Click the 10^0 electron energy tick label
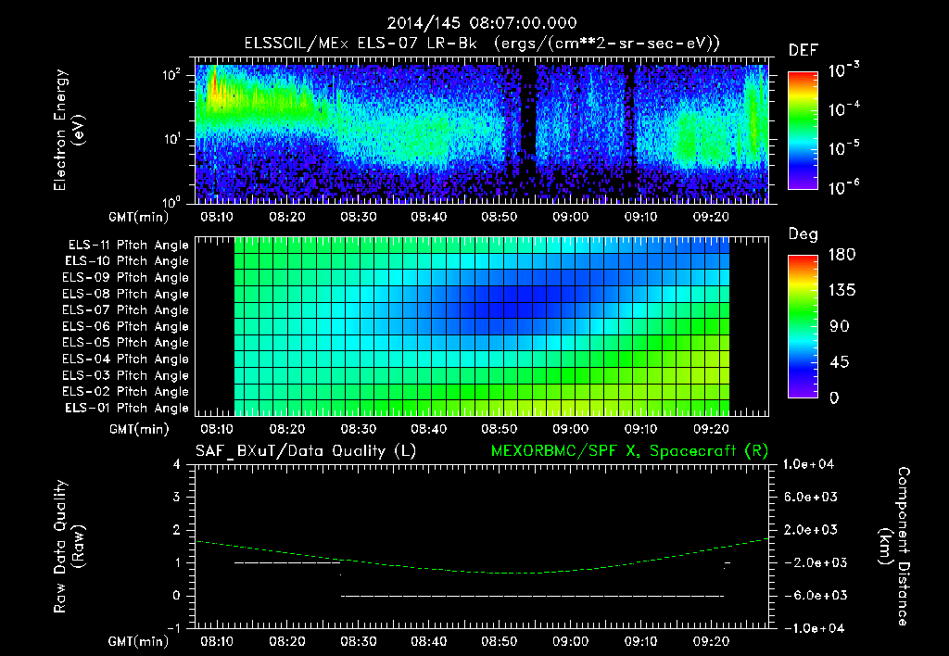The width and height of the screenshot is (949, 656). (171, 201)
